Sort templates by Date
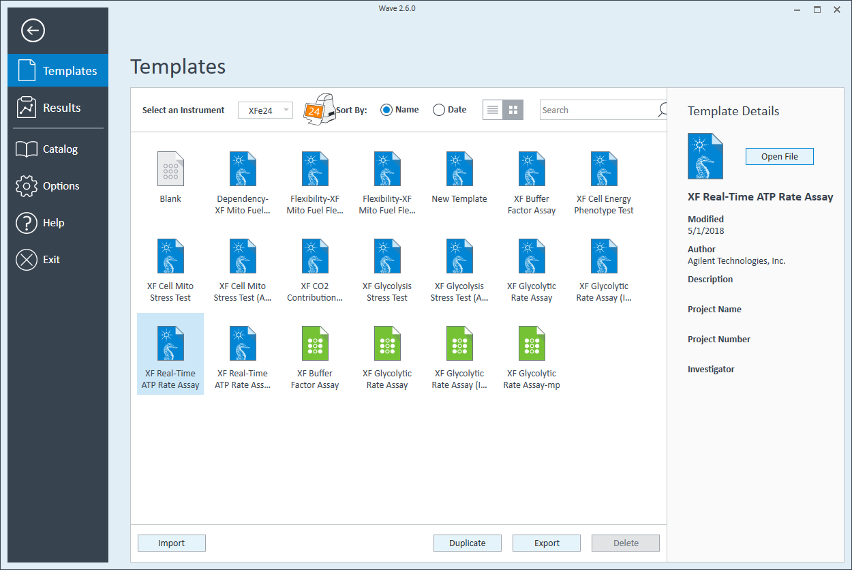 pyautogui.click(x=440, y=110)
